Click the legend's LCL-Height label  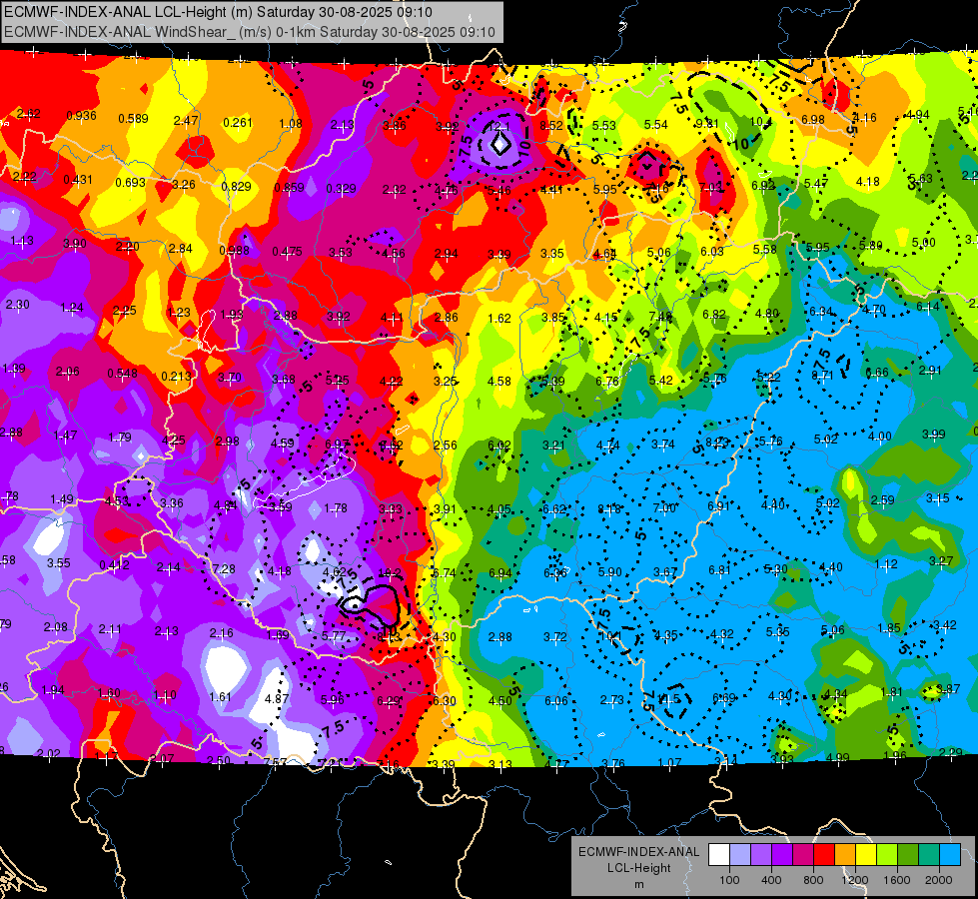pos(638,868)
